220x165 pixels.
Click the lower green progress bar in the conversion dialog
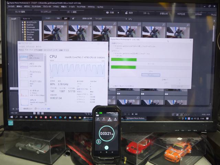click(x=123, y=67)
